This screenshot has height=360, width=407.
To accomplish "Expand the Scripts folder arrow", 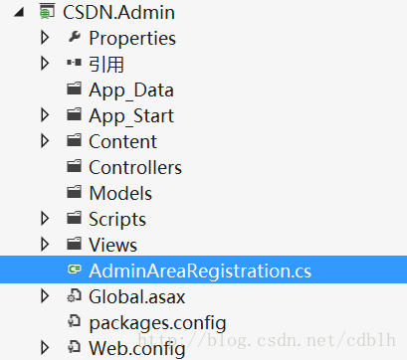I will [x=45, y=219].
